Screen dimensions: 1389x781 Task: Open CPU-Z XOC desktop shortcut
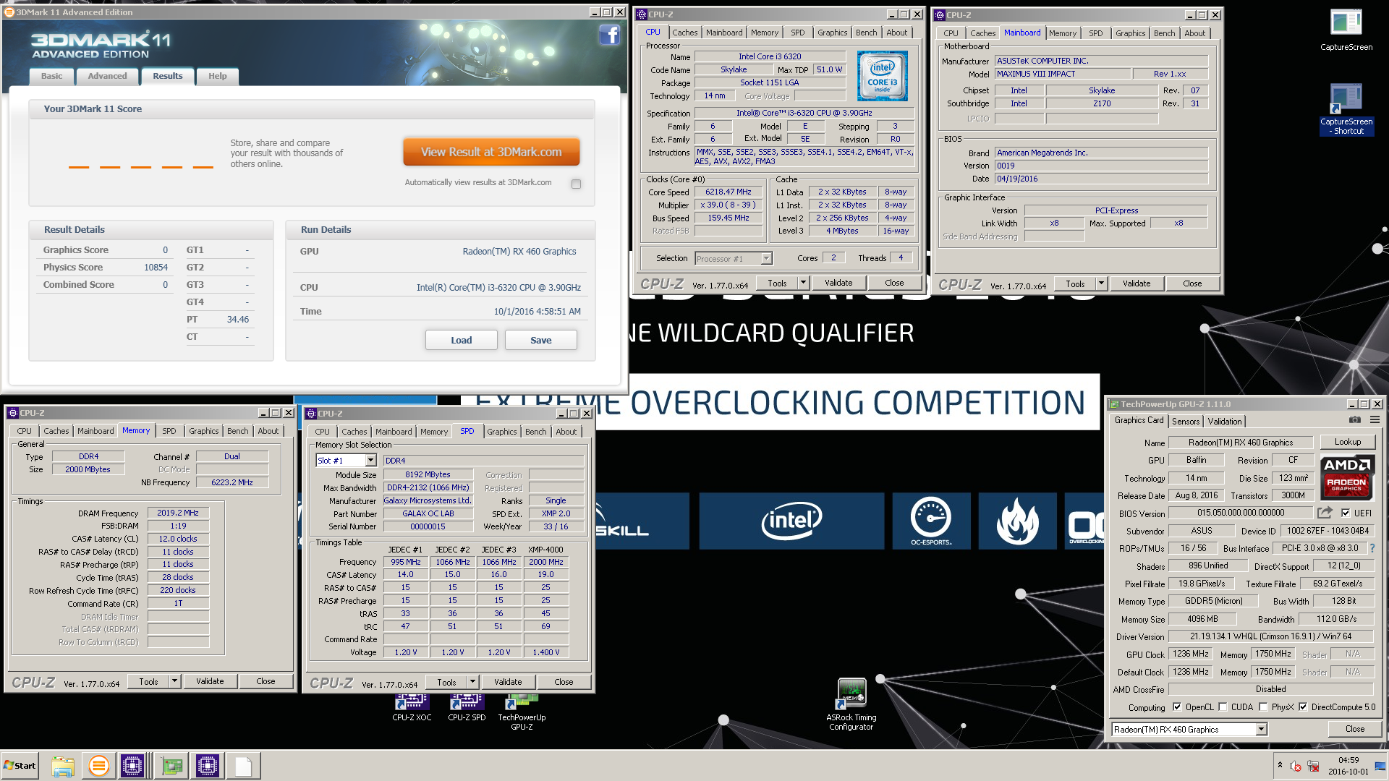tap(412, 707)
